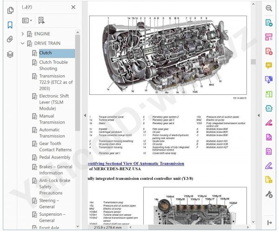Viewport: 279px width, 232px height.
Task: Open the Create PDF tool
Action: (269, 23)
